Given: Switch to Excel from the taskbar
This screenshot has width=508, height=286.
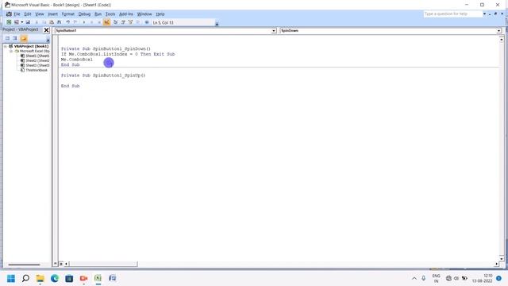Looking at the screenshot, I should click(98, 278).
